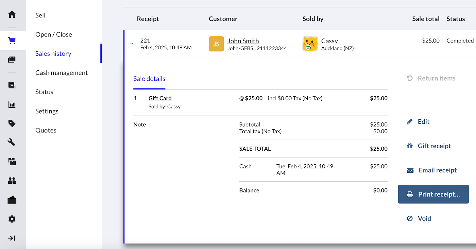
Task: Click Cassy's cat avatar thumbnail
Action: pyautogui.click(x=310, y=44)
